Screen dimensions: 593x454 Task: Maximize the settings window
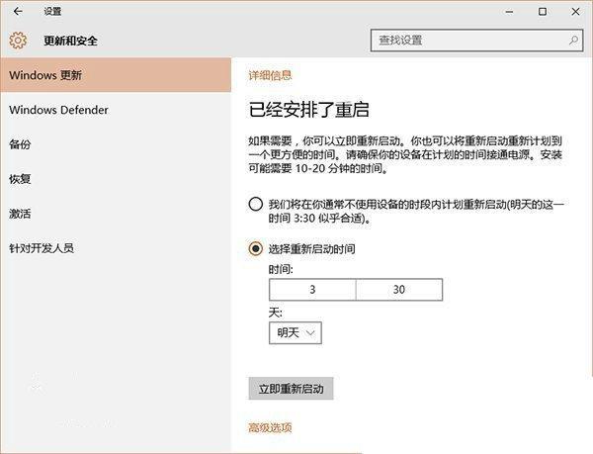pyautogui.click(x=543, y=12)
